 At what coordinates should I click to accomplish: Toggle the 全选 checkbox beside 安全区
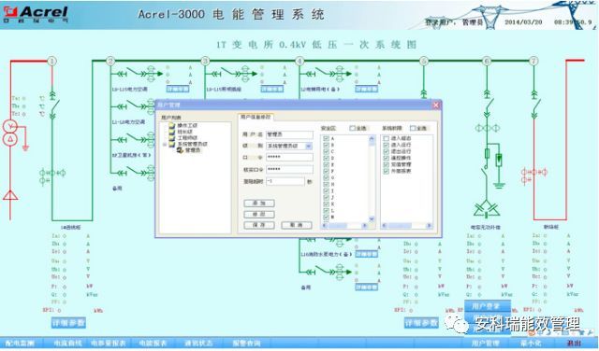pos(352,129)
